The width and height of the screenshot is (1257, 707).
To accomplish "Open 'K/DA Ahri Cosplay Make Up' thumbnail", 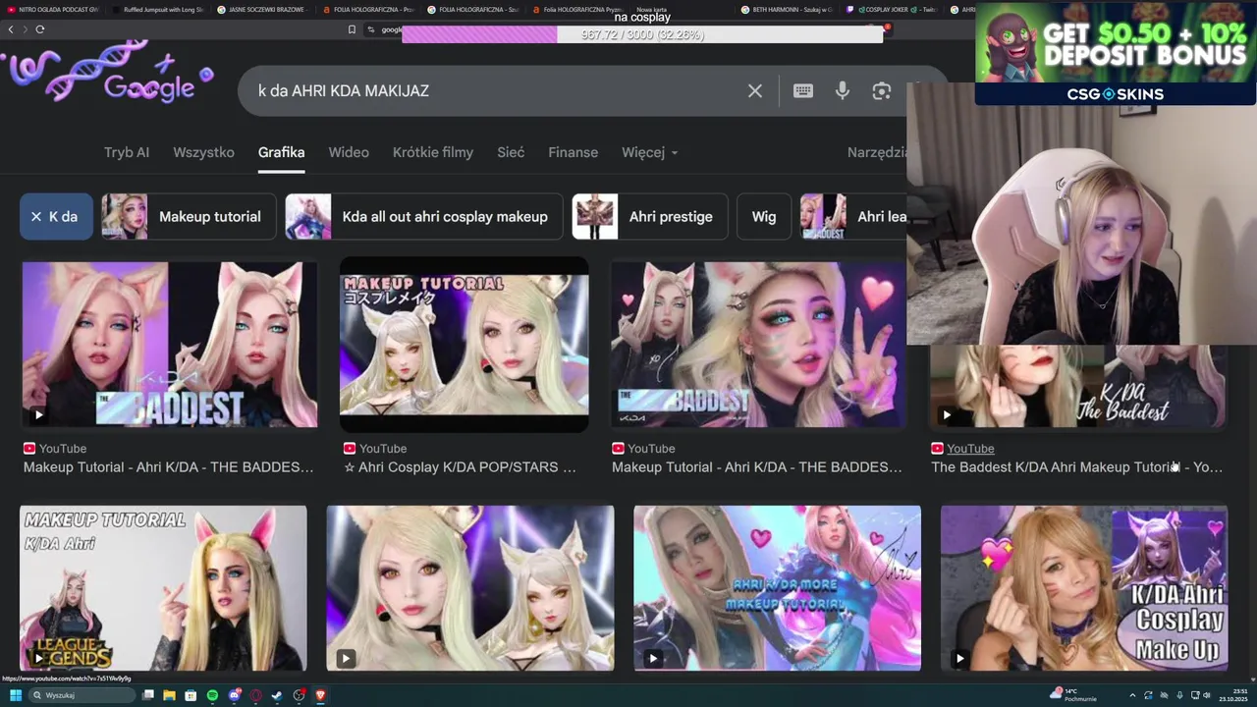I will coord(1084,588).
